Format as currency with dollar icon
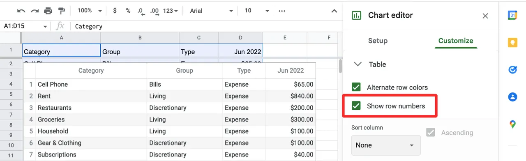Viewport: 526px width, 161px height. (115, 11)
